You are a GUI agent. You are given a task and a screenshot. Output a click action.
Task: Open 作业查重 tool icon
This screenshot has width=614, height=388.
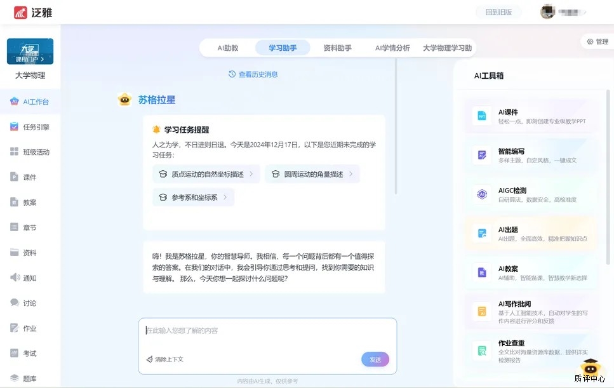(482, 351)
